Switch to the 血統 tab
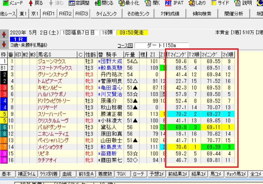The image size is (263, 184). tap(68, 174)
